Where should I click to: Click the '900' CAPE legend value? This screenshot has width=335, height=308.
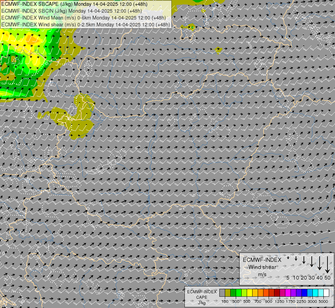pos(269,301)
